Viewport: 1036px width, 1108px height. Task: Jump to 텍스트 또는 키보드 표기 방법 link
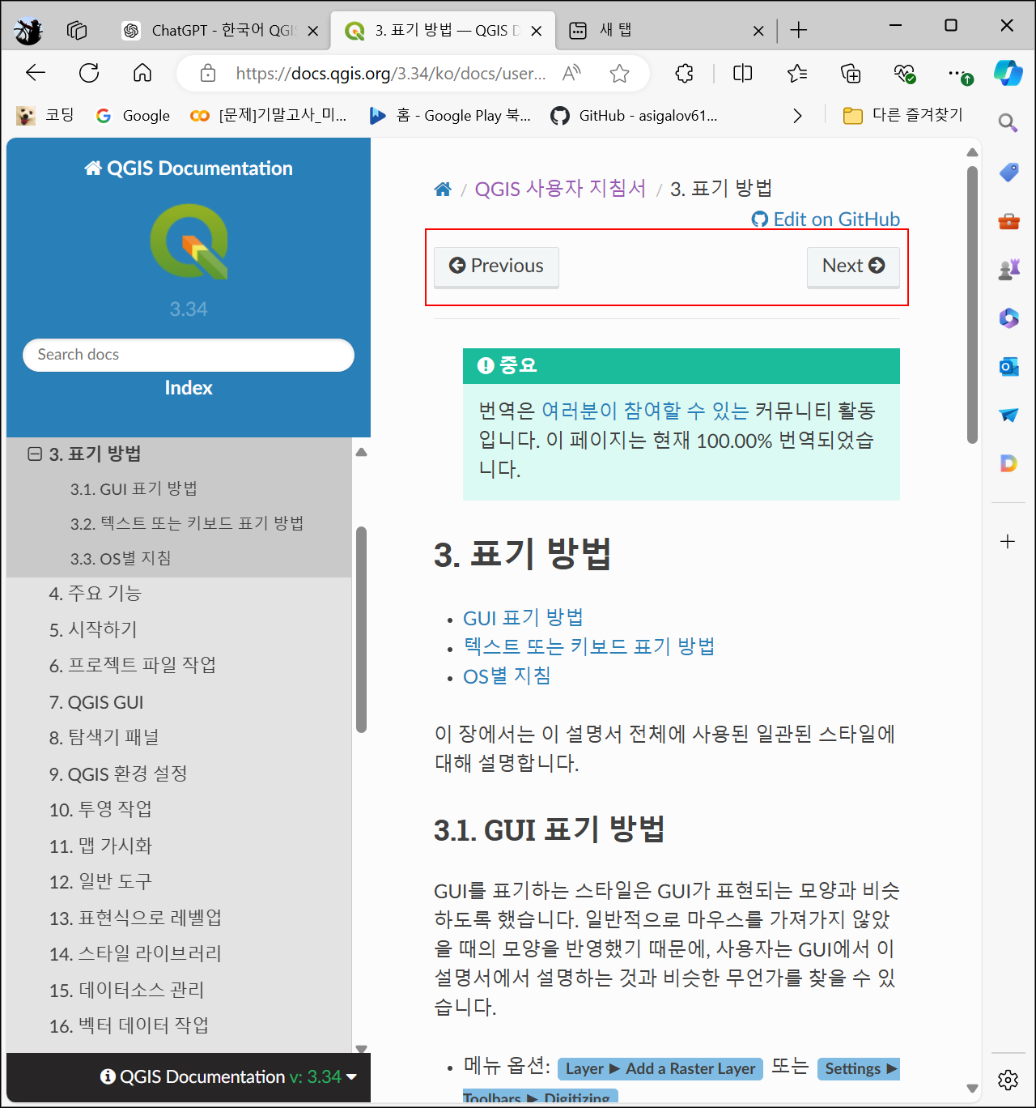pyautogui.click(x=589, y=646)
